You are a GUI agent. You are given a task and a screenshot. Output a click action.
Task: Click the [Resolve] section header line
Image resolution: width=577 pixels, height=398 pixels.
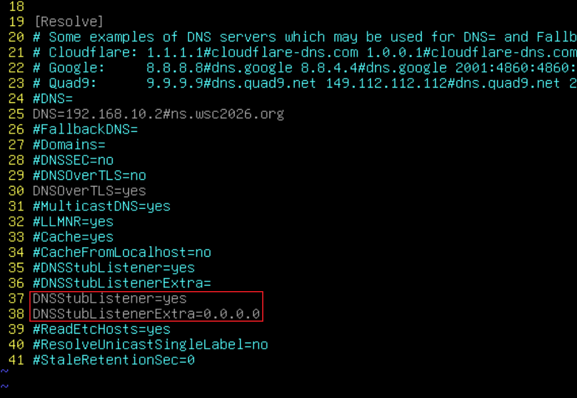pos(68,21)
